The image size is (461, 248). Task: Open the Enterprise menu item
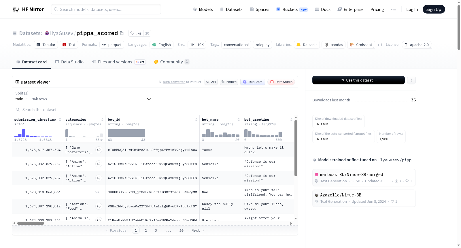point(350,10)
